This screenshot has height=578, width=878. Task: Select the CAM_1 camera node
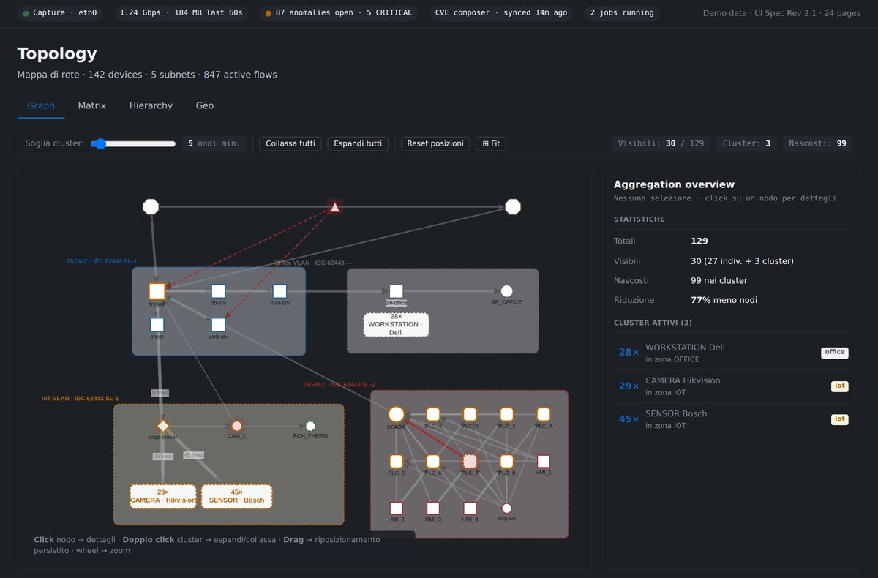(x=236, y=426)
